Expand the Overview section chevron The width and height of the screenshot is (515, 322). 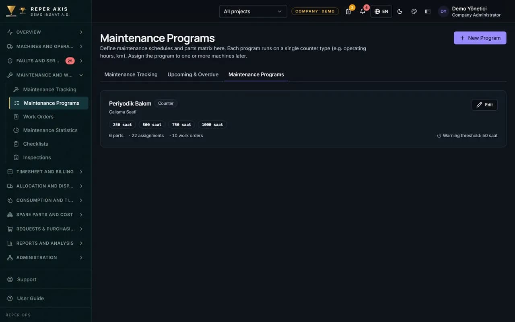click(x=81, y=32)
